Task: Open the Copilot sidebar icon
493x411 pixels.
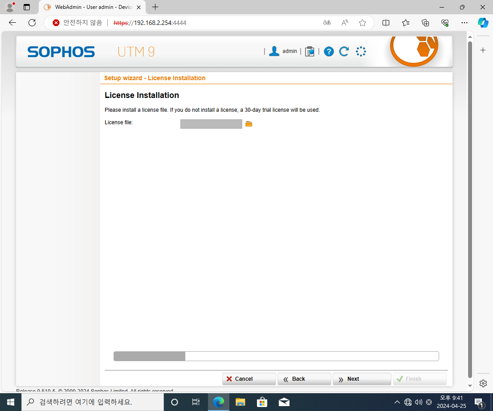Action: [x=483, y=23]
